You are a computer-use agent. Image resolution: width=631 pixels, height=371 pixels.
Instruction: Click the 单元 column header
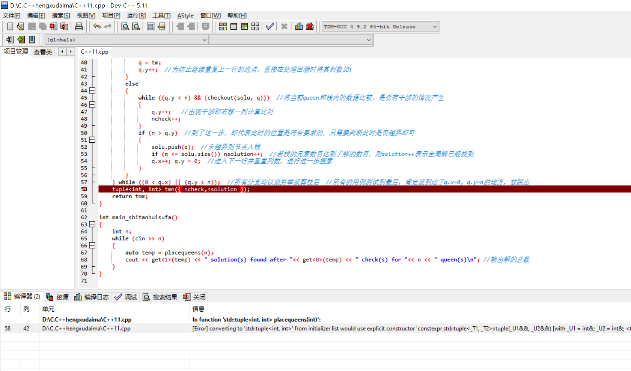point(114,309)
